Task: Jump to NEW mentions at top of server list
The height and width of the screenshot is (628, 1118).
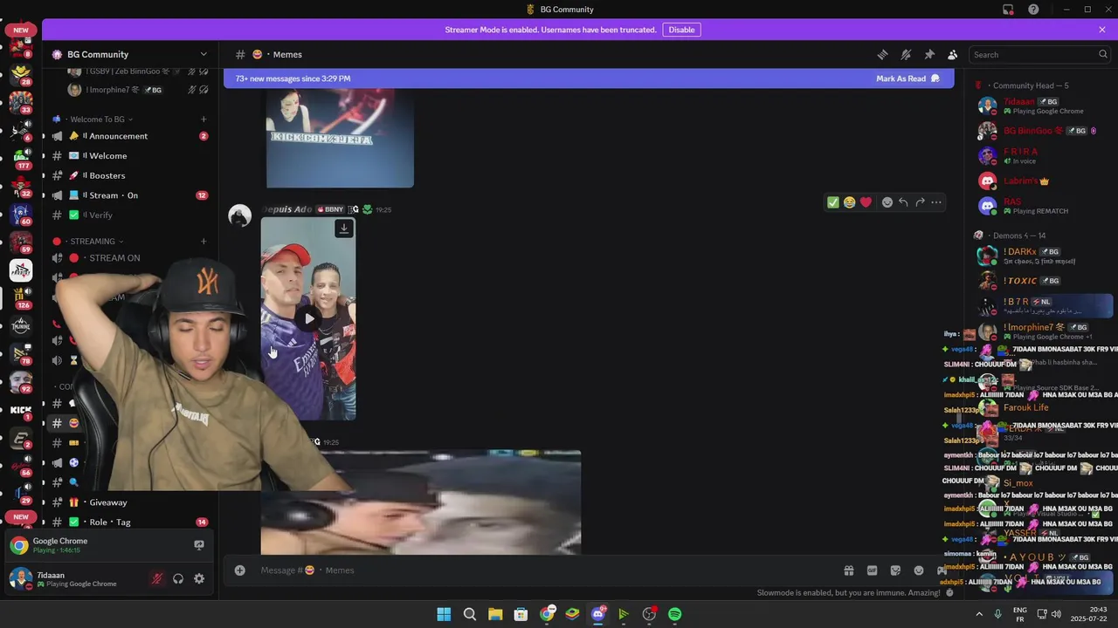Action: (x=21, y=31)
